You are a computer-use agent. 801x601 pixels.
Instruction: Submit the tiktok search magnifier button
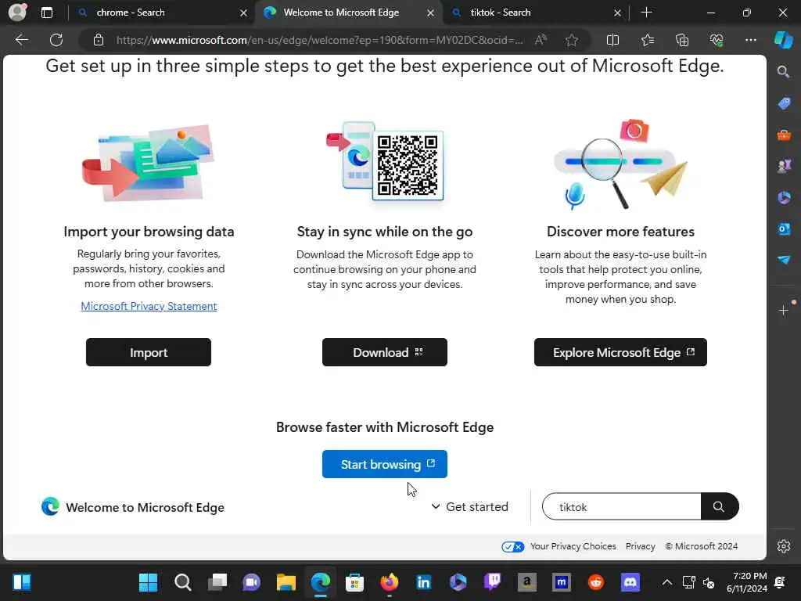(719, 506)
